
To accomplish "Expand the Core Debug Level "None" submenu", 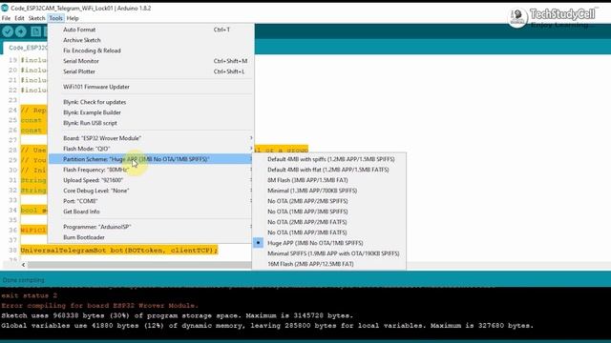I will [x=151, y=191].
